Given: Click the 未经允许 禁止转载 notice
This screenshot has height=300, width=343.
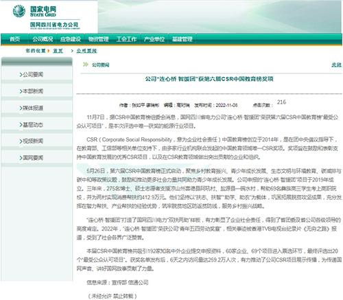Looking at the screenshot, I should 113,296.
